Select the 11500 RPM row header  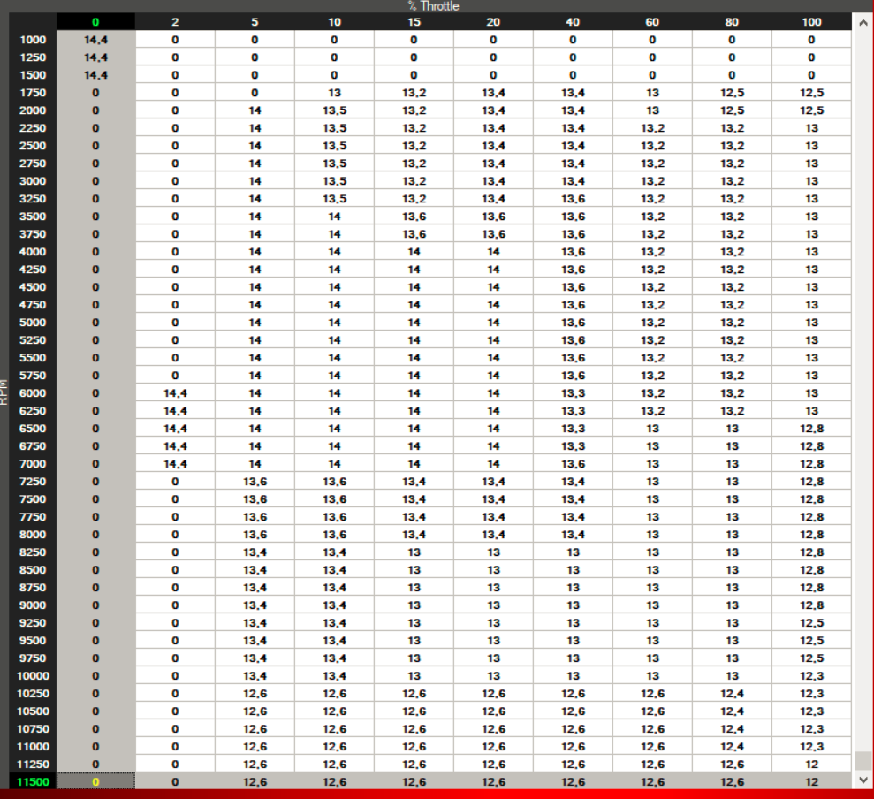click(33, 781)
